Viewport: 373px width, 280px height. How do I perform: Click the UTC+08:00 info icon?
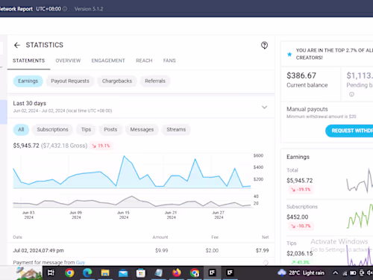[65, 9]
